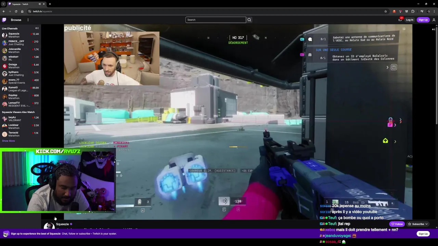The image size is (438, 246).
Task: Close the Squeezie - Twitch tab
Action: 44,4
